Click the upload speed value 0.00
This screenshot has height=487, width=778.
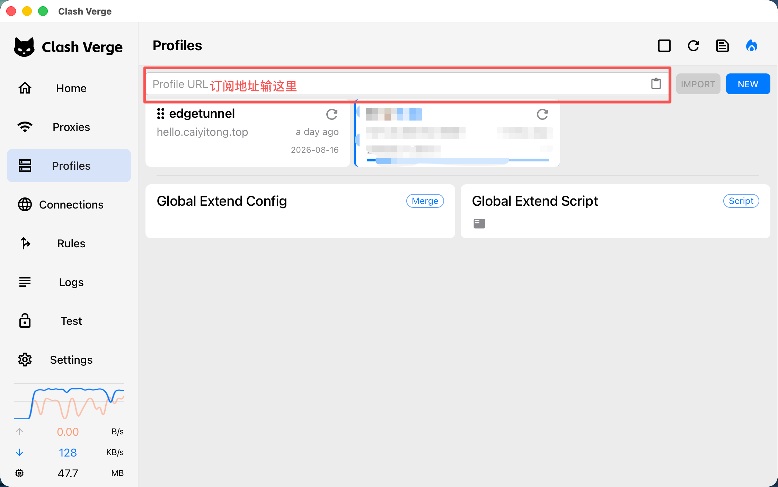[68, 432]
